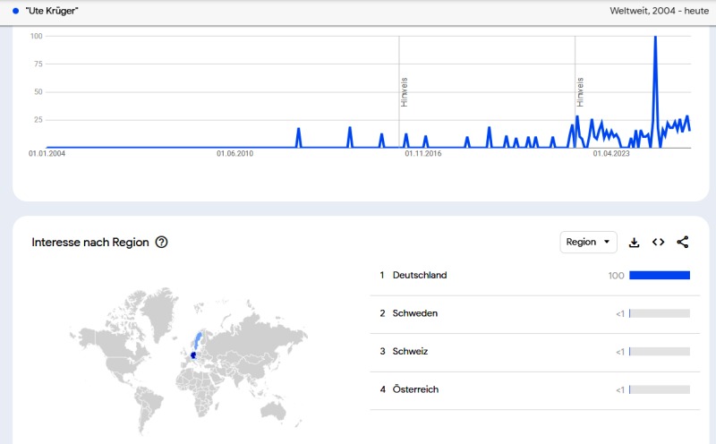
Task: Click the second Hinweis marker near 2023
Action: [x=580, y=92]
